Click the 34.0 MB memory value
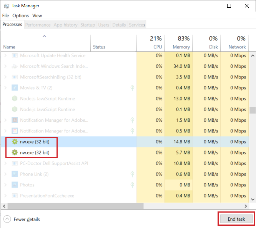The image size is (256, 228). pos(182,66)
